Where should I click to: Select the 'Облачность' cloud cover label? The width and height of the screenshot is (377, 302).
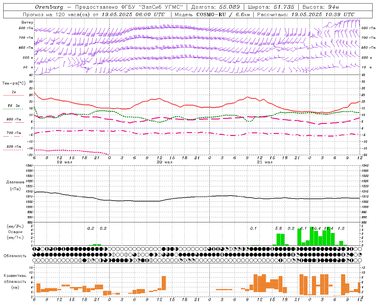(15, 256)
